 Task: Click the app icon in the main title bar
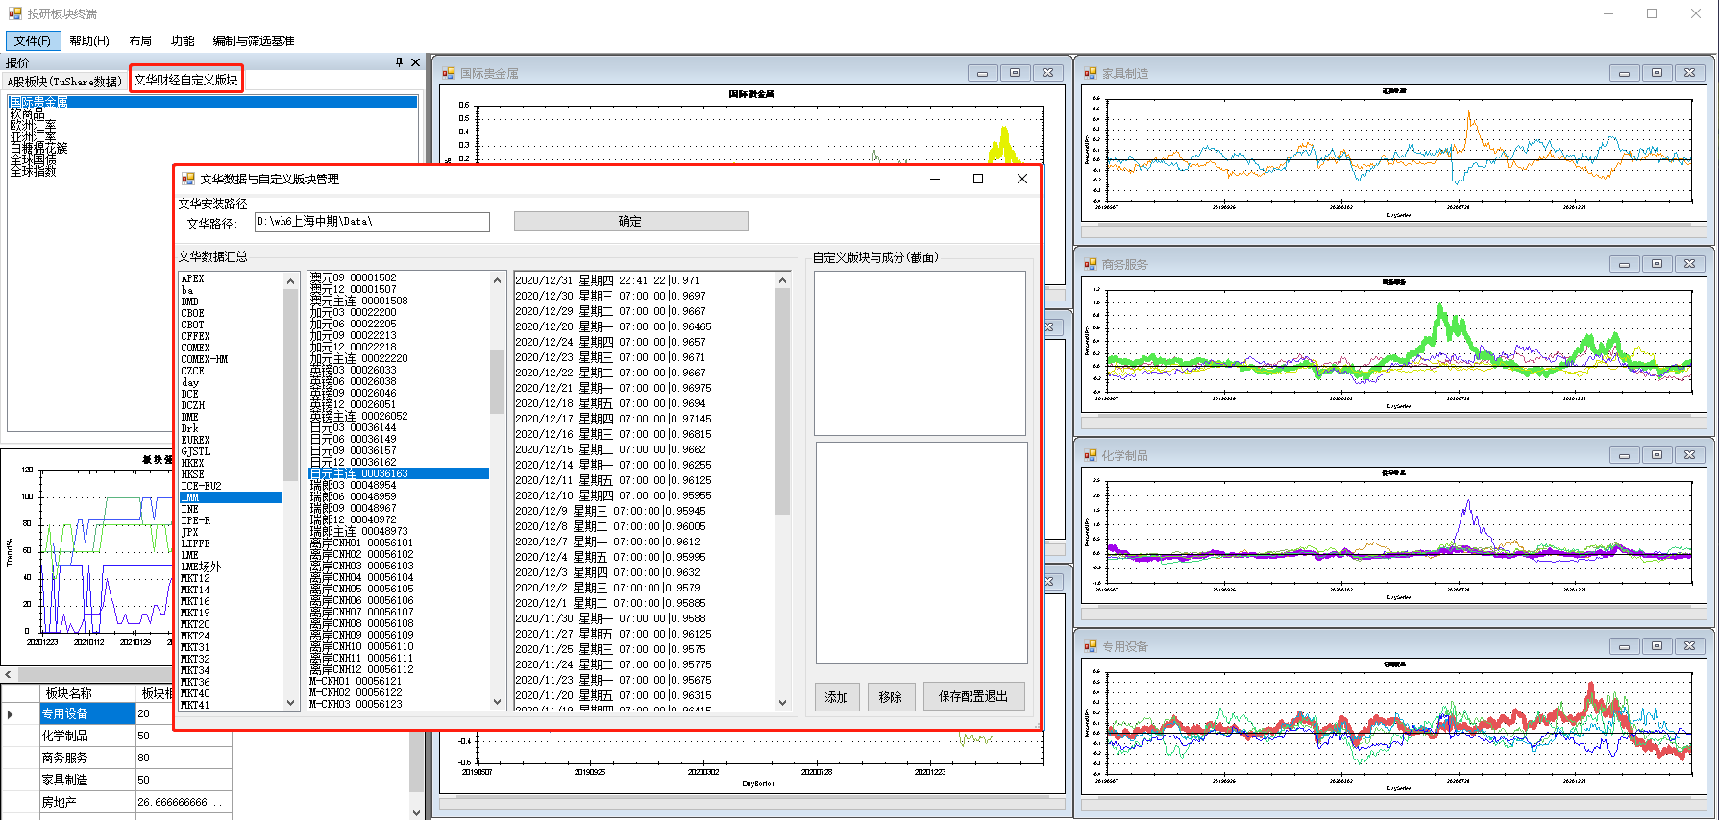tap(15, 13)
